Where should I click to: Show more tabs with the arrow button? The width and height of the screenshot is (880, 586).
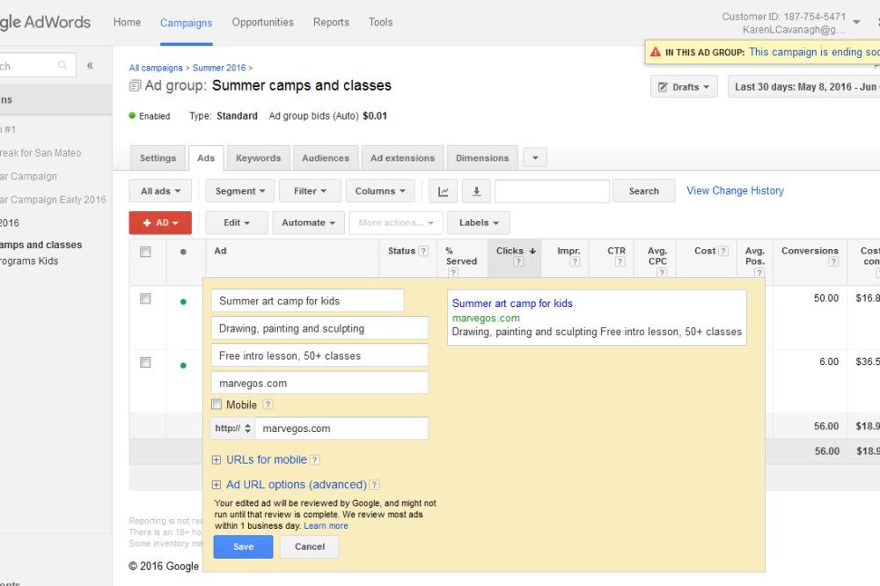[x=535, y=157]
